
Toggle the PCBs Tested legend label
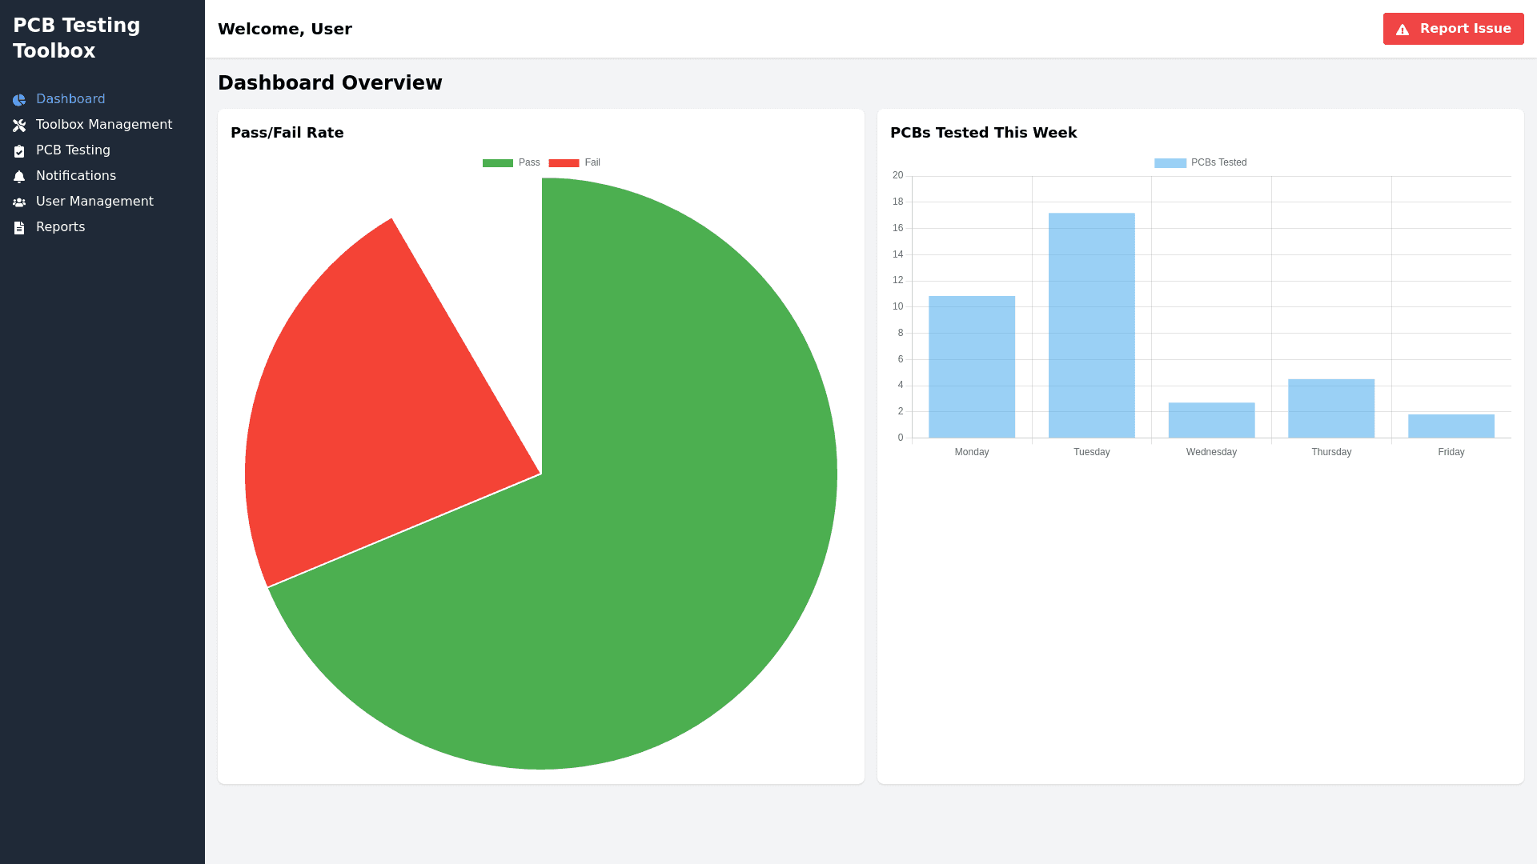[1218, 162]
